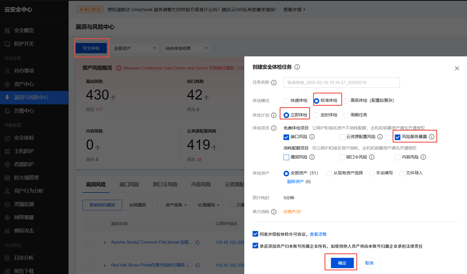
Task: Expand 查看详情 chevron in top banner
Action: click(x=304, y=9)
